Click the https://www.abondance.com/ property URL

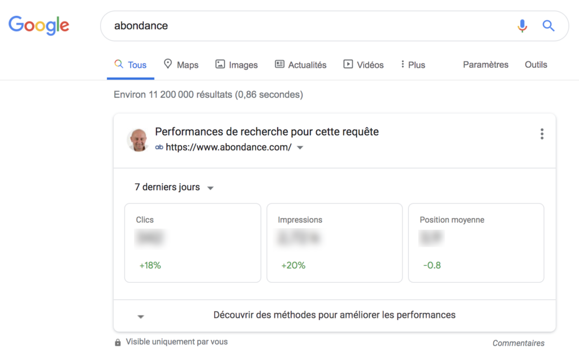pyautogui.click(x=228, y=147)
